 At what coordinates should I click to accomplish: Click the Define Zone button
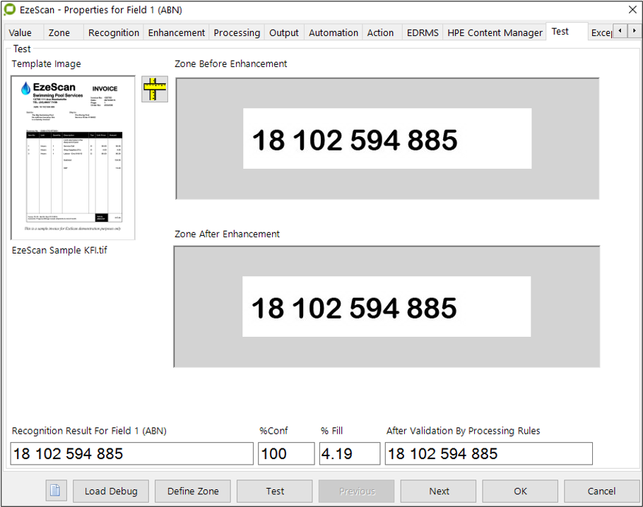coord(193,491)
